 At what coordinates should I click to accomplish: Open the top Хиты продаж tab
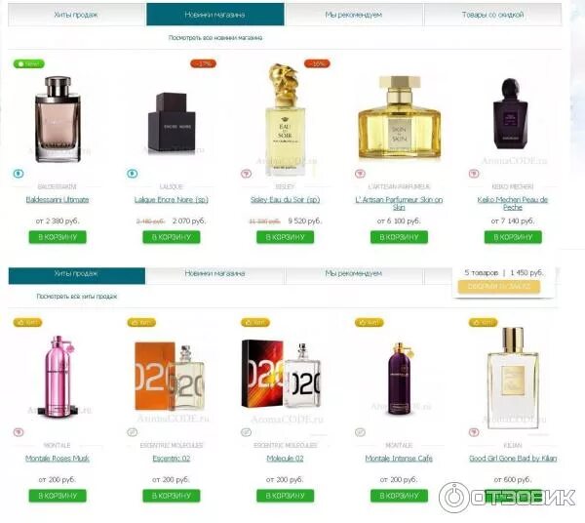[x=76, y=15]
